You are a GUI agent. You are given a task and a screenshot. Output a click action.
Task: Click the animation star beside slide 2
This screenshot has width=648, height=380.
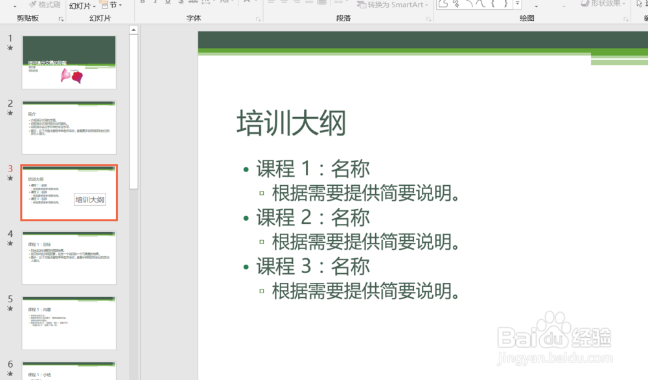click(10, 113)
